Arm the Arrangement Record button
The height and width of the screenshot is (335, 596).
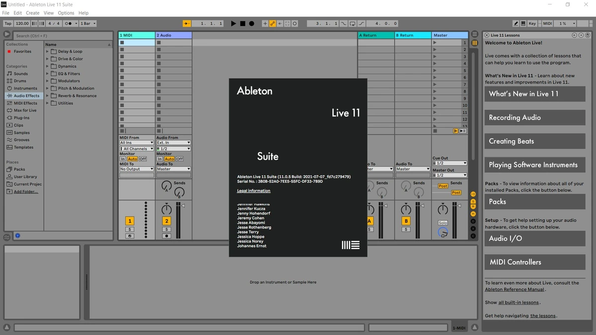(x=251, y=23)
